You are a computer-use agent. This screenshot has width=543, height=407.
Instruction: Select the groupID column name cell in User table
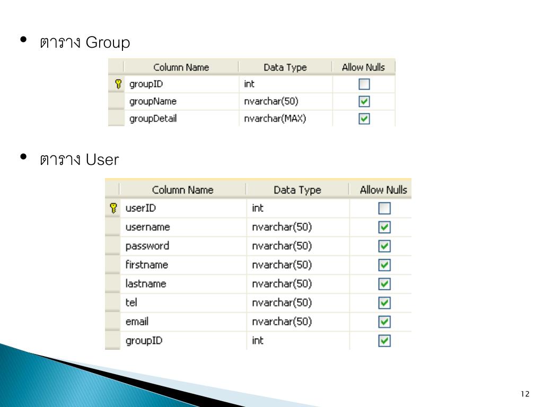(x=183, y=341)
